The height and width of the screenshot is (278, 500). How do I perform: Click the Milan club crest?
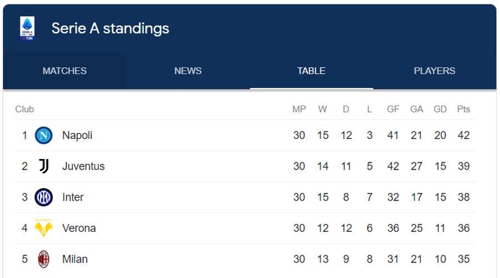(x=43, y=259)
